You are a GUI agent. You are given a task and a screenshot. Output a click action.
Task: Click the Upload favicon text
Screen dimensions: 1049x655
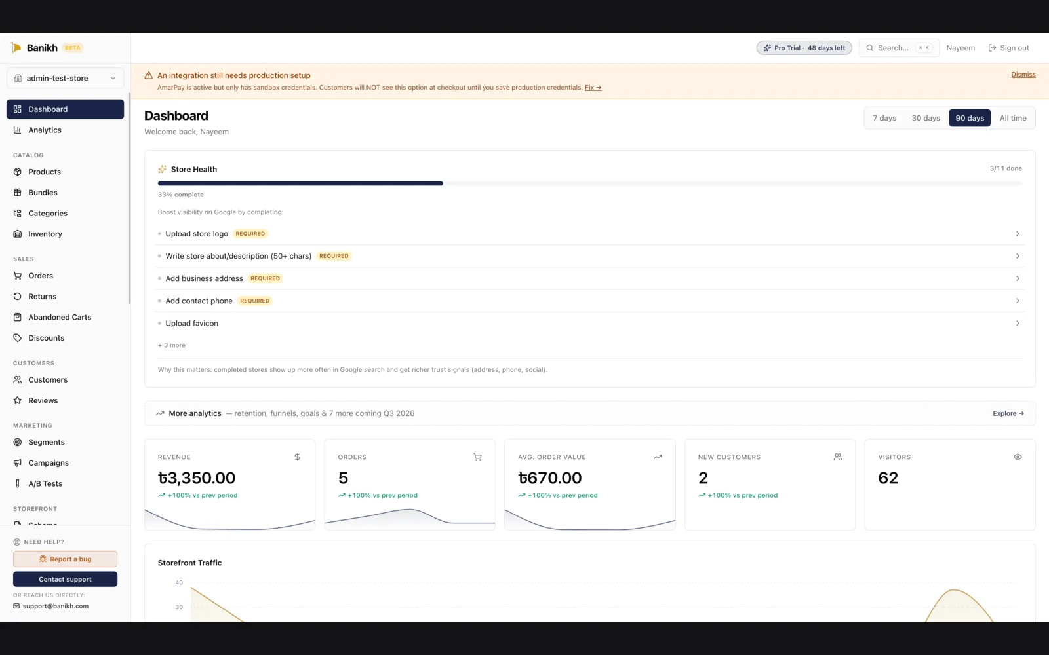coord(191,323)
